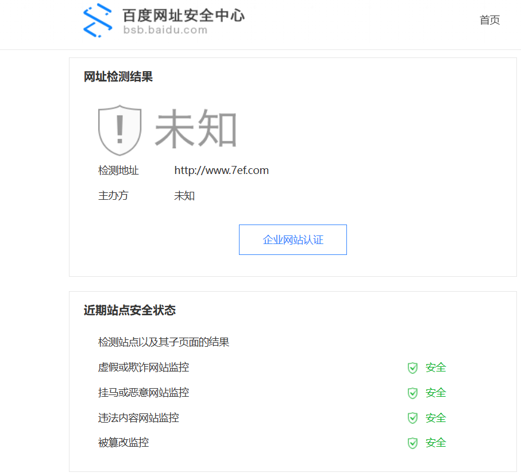Click the 未知 status label
Screen dimensions: 521x476
pyautogui.click(x=197, y=129)
